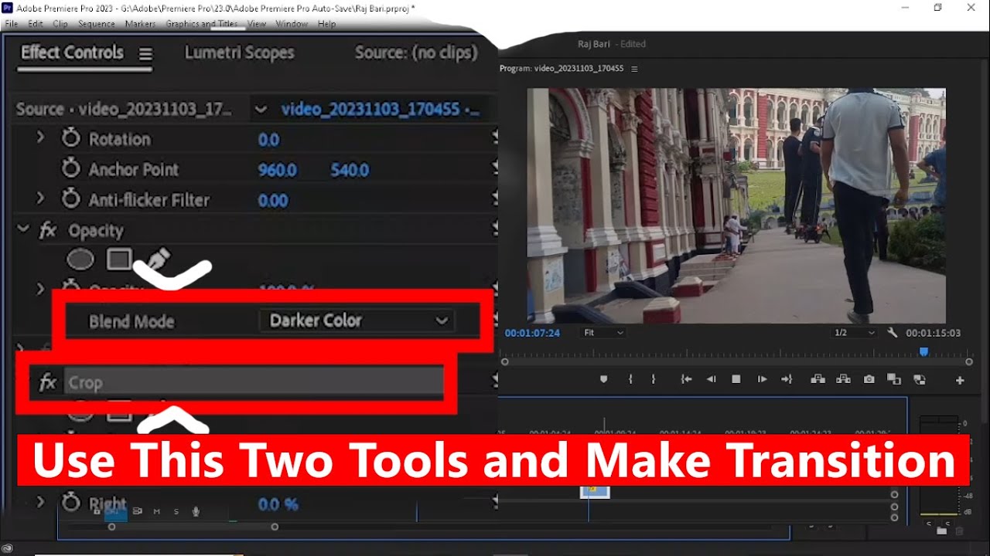Open the Markers menu
The width and height of the screenshot is (990, 556).
140,24
